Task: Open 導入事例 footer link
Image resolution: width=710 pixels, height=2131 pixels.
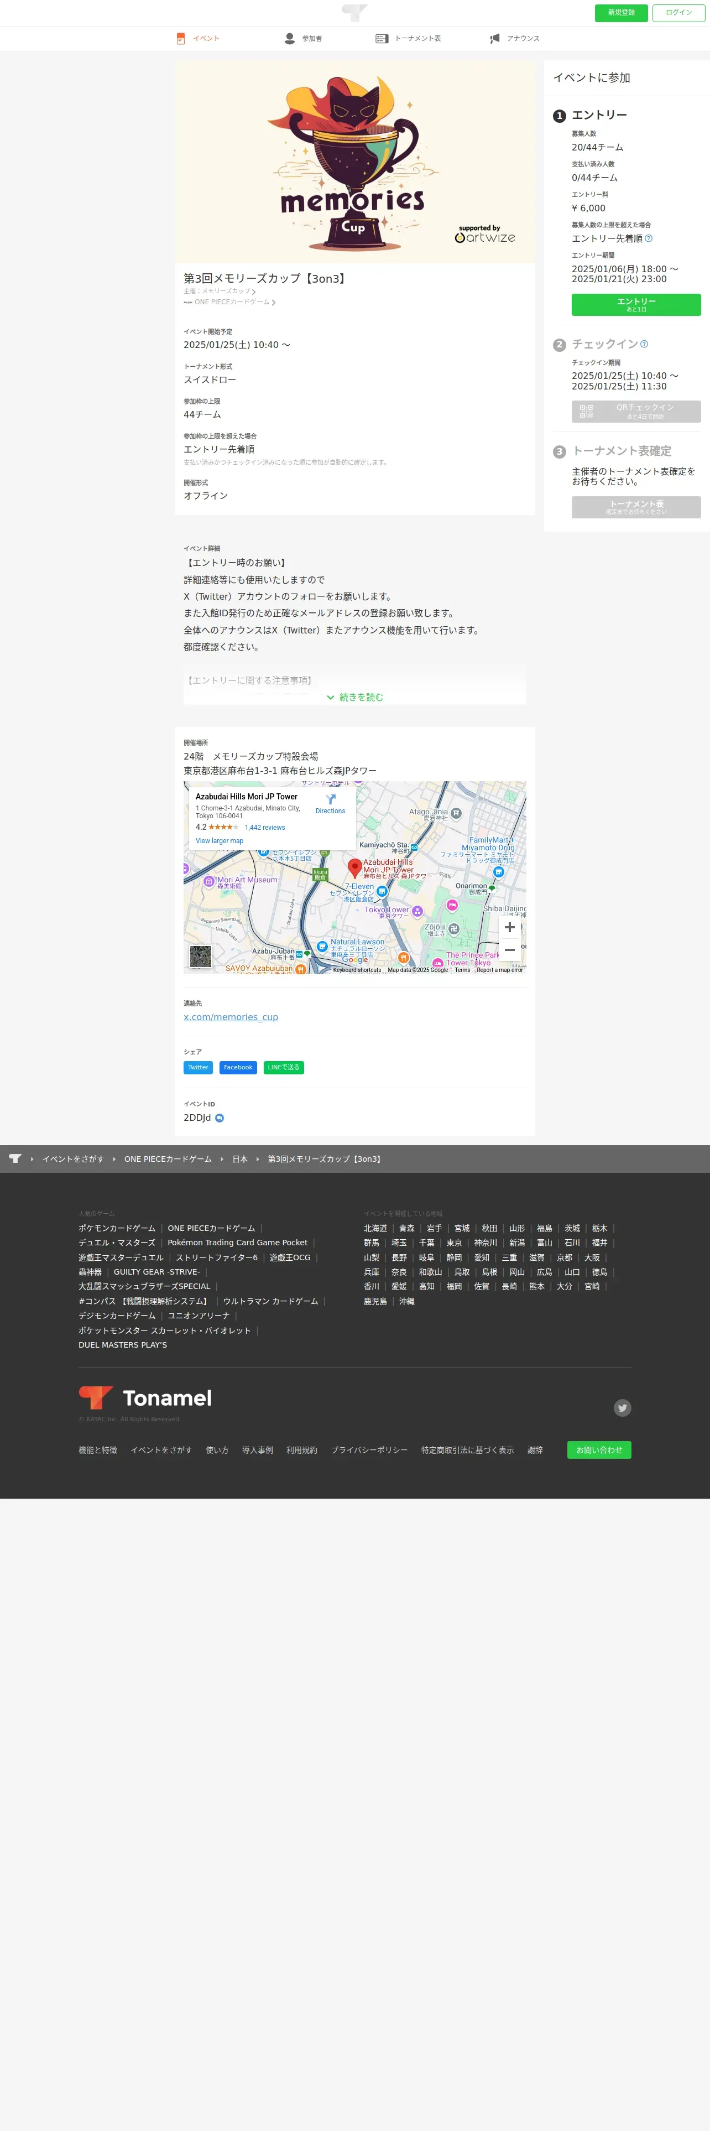Action: (x=257, y=1449)
